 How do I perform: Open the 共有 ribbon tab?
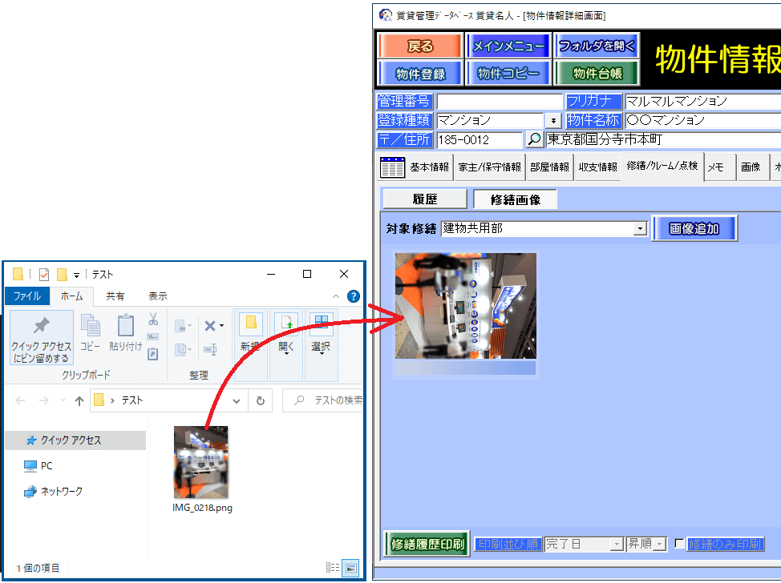[115, 296]
